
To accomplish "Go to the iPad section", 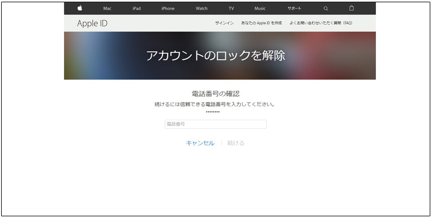I will pos(136,8).
